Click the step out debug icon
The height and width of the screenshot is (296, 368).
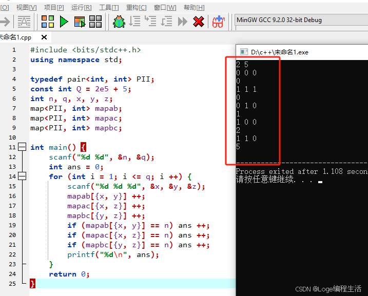tap(166, 22)
